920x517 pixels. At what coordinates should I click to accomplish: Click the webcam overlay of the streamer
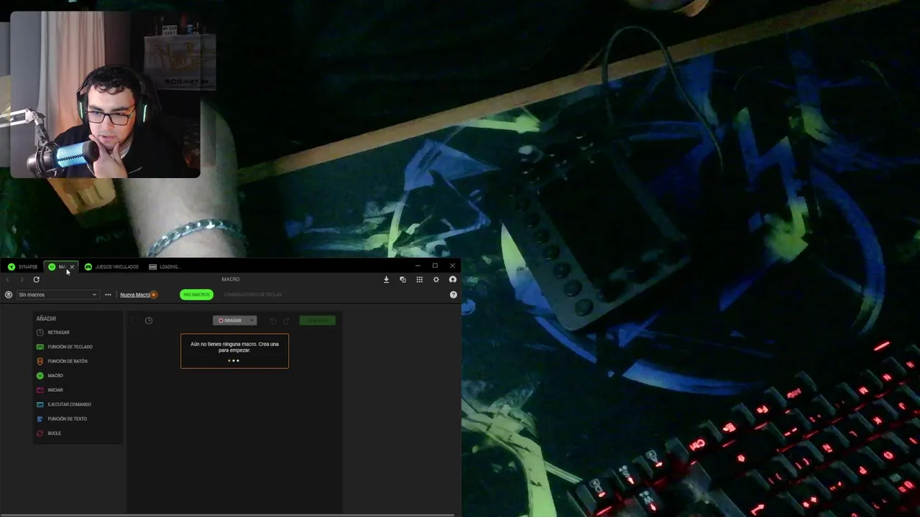tap(105, 95)
